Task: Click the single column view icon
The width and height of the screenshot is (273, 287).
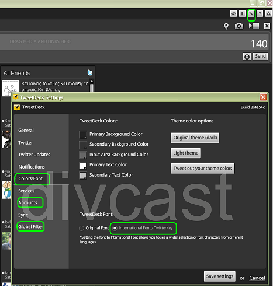Action: (x=242, y=13)
